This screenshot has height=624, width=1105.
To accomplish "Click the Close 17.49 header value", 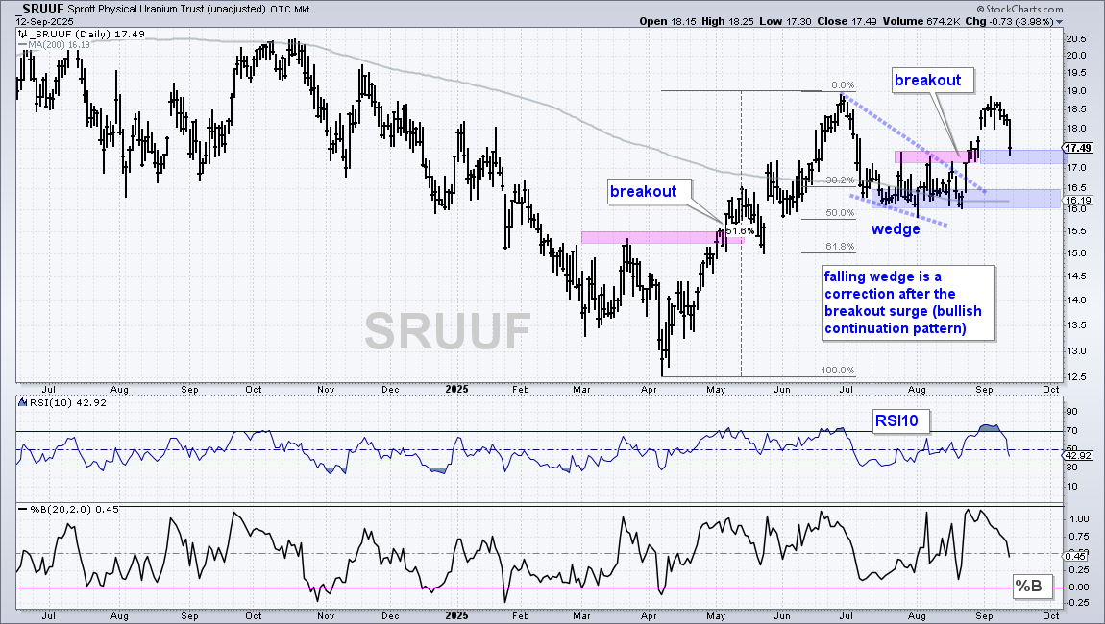I will click(847, 21).
